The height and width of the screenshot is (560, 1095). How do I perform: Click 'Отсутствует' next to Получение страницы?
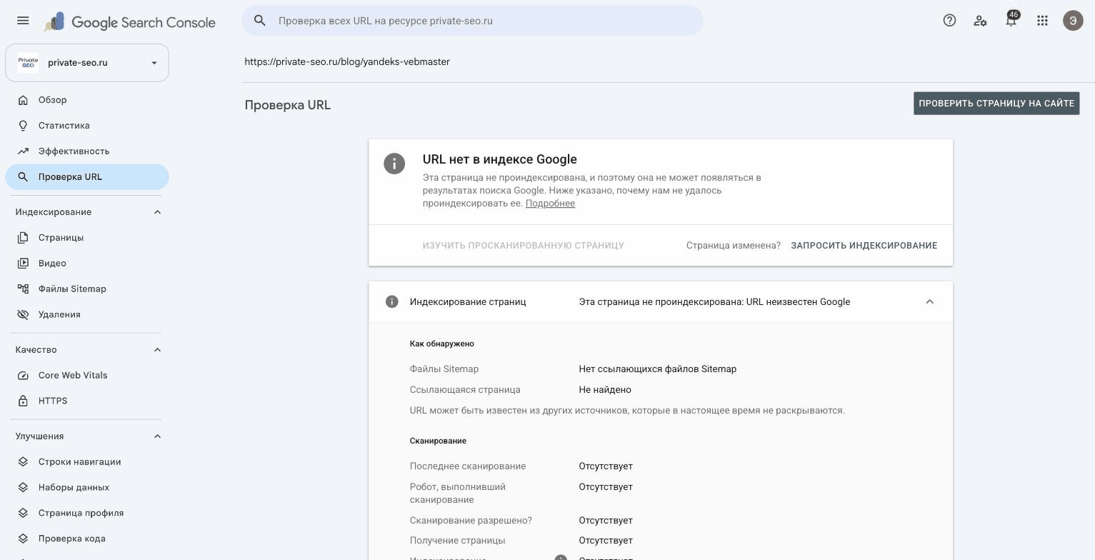tap(606, 541)
